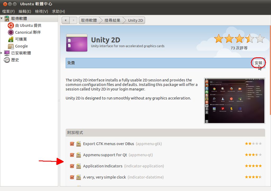Uncheck Appmenu support for Qt add-on
The image size is (271, 191).
(72, 155)
